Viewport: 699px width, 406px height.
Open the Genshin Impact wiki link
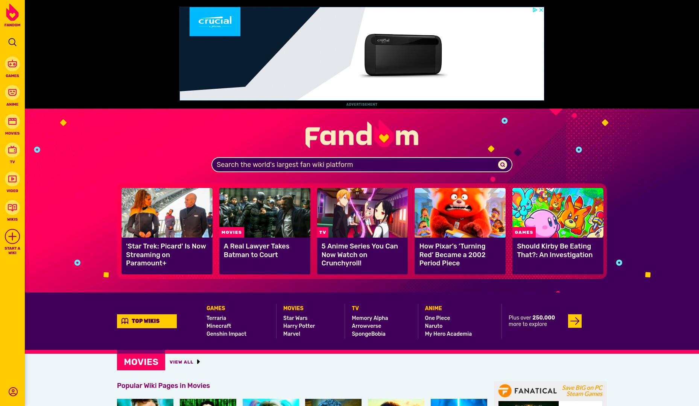coord(226,334)
